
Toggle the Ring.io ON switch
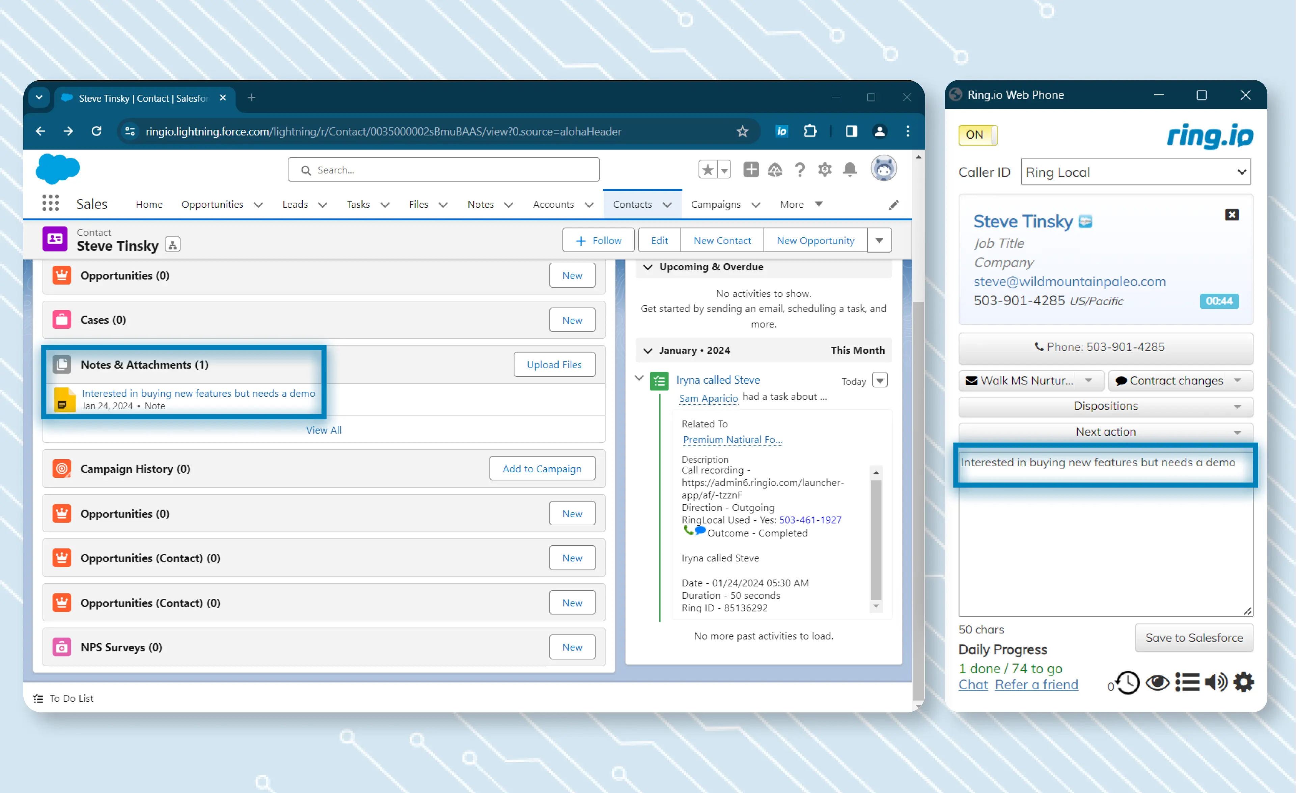tap(977, 135)
